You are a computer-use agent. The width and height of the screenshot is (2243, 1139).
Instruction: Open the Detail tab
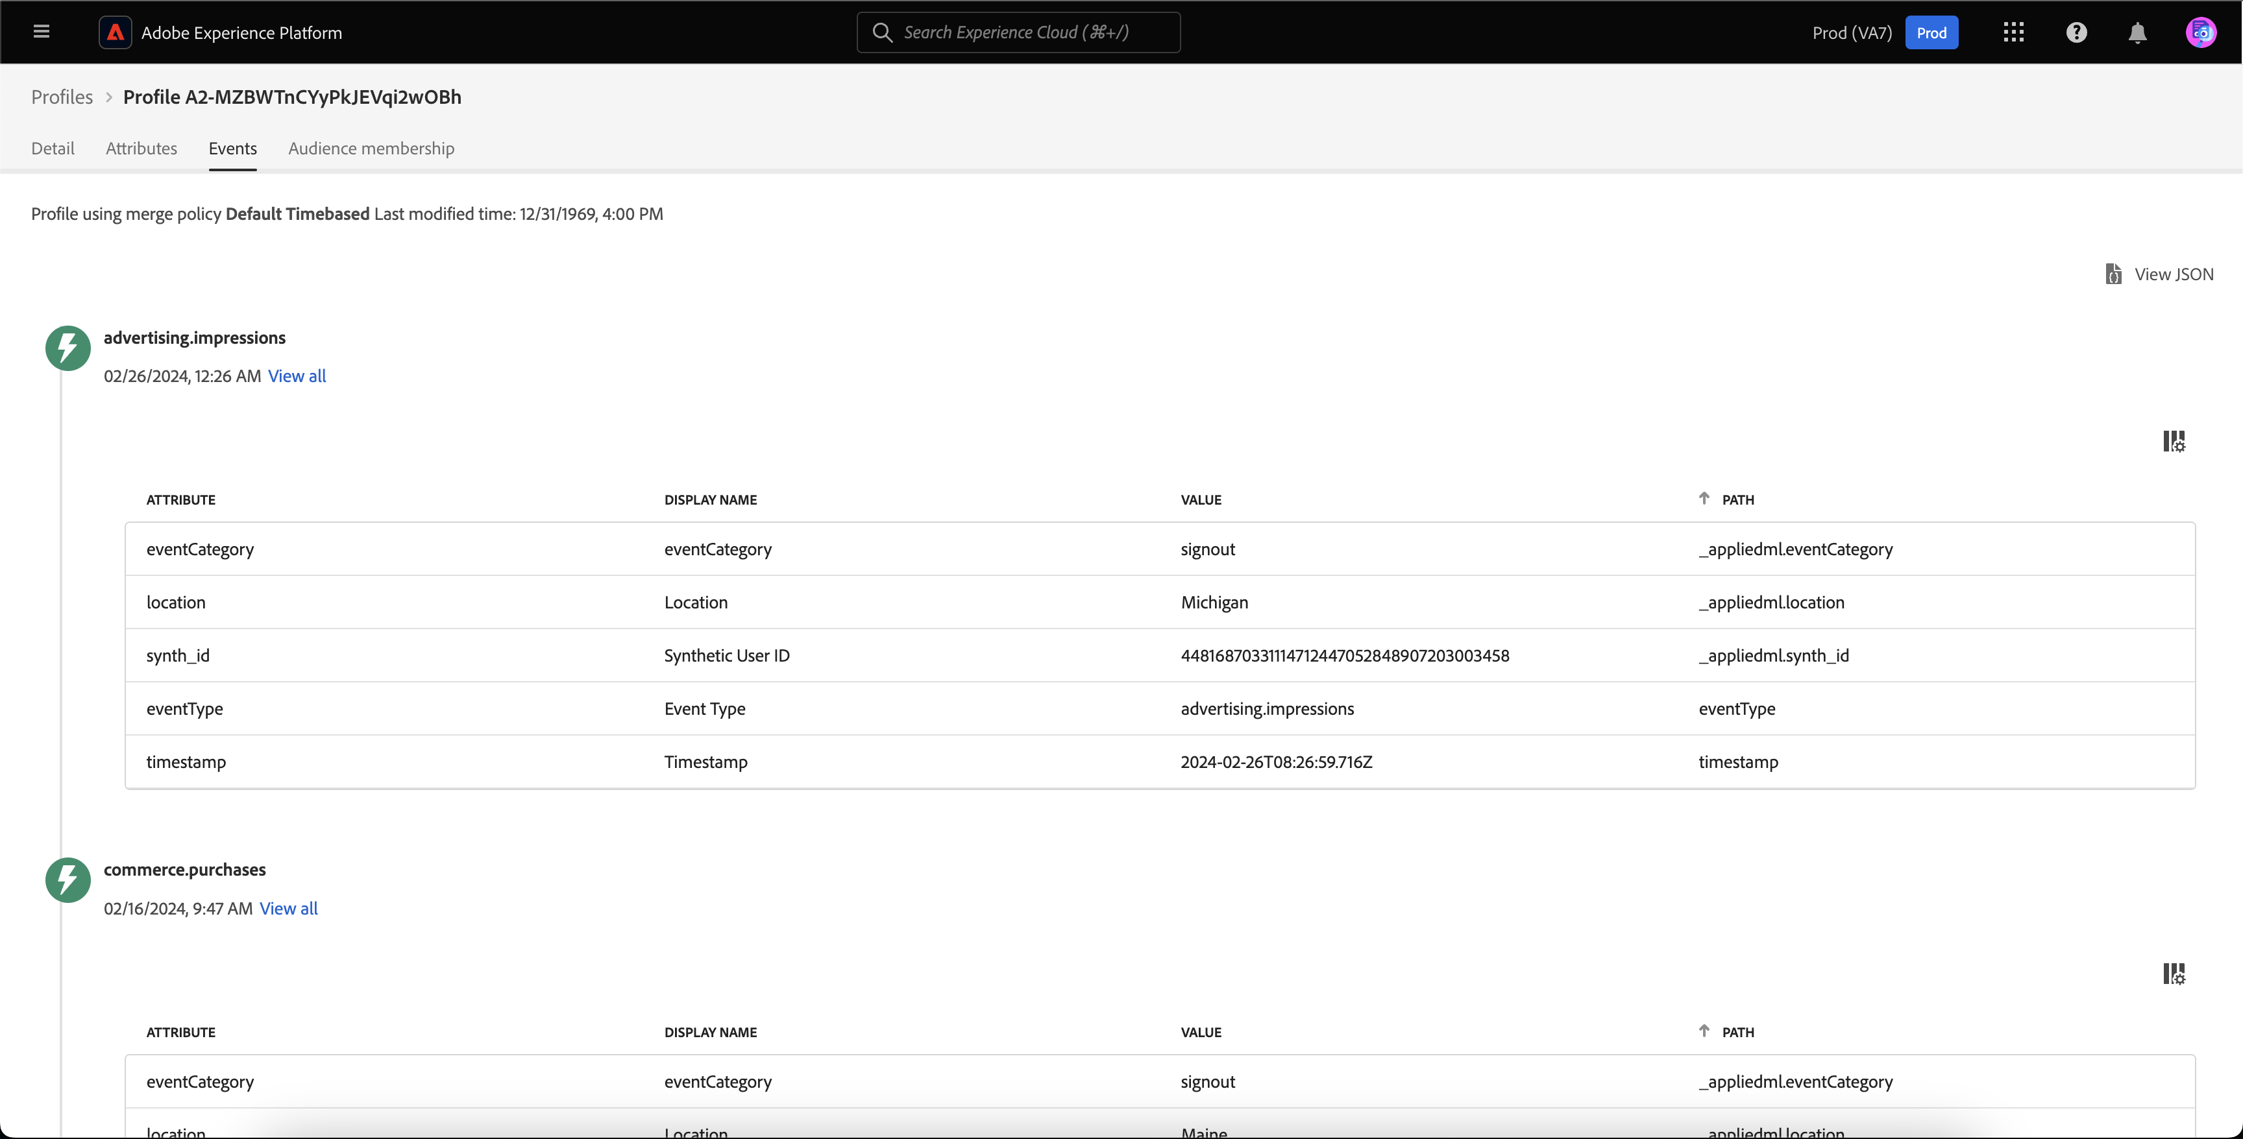pos(52,148)
